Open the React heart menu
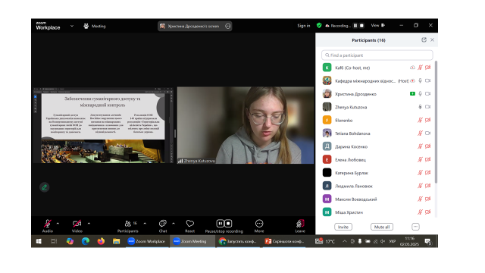Viewport: 485px width, 273px height. [x=190, y=226]
